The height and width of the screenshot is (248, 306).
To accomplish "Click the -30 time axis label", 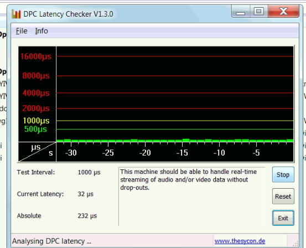I will pos(71,153).
